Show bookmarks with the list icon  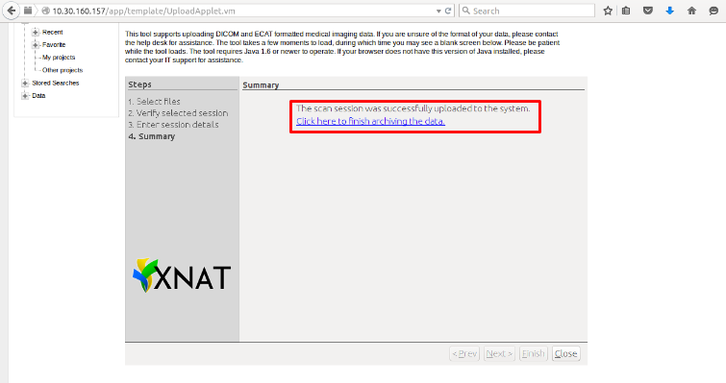[x=626, y=11]
